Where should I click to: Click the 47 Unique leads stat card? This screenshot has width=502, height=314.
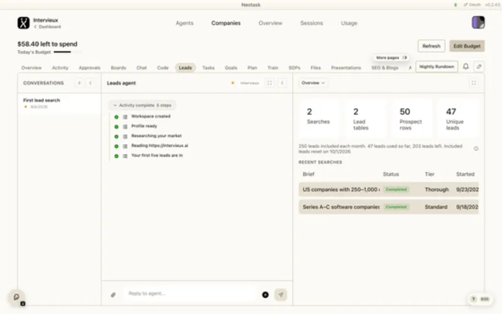click(x=458, y=119)
